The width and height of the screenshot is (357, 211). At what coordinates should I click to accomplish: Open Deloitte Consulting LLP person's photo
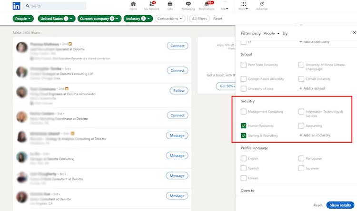pos(22,72)
